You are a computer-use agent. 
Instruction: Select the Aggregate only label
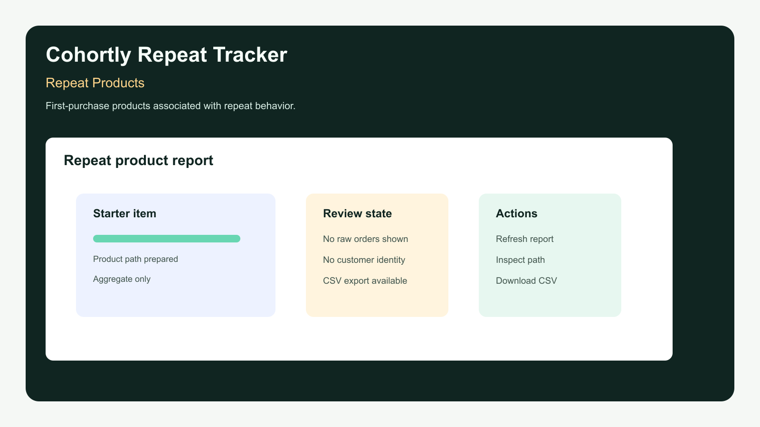point(122,279)
